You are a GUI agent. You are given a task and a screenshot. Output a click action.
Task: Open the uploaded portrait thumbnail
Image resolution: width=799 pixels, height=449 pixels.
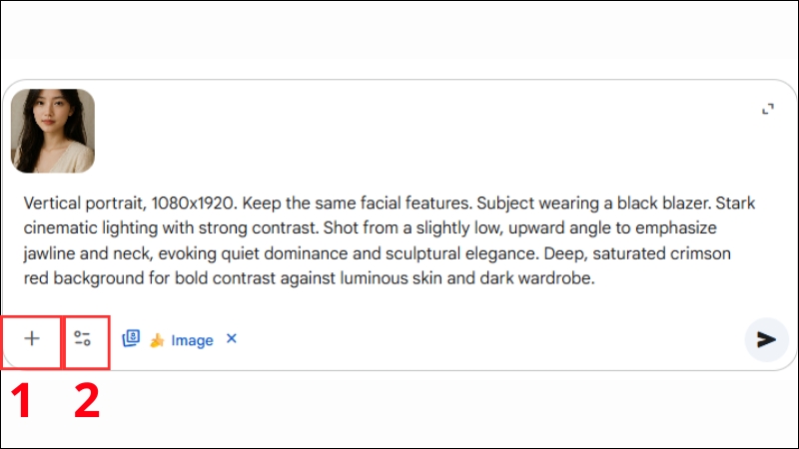(x=53, y=131)
